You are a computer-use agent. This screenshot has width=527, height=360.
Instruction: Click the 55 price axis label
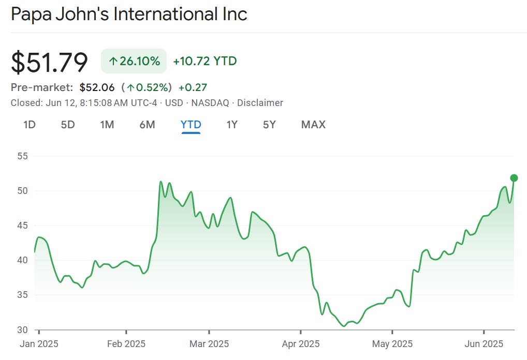click(22, 156)
